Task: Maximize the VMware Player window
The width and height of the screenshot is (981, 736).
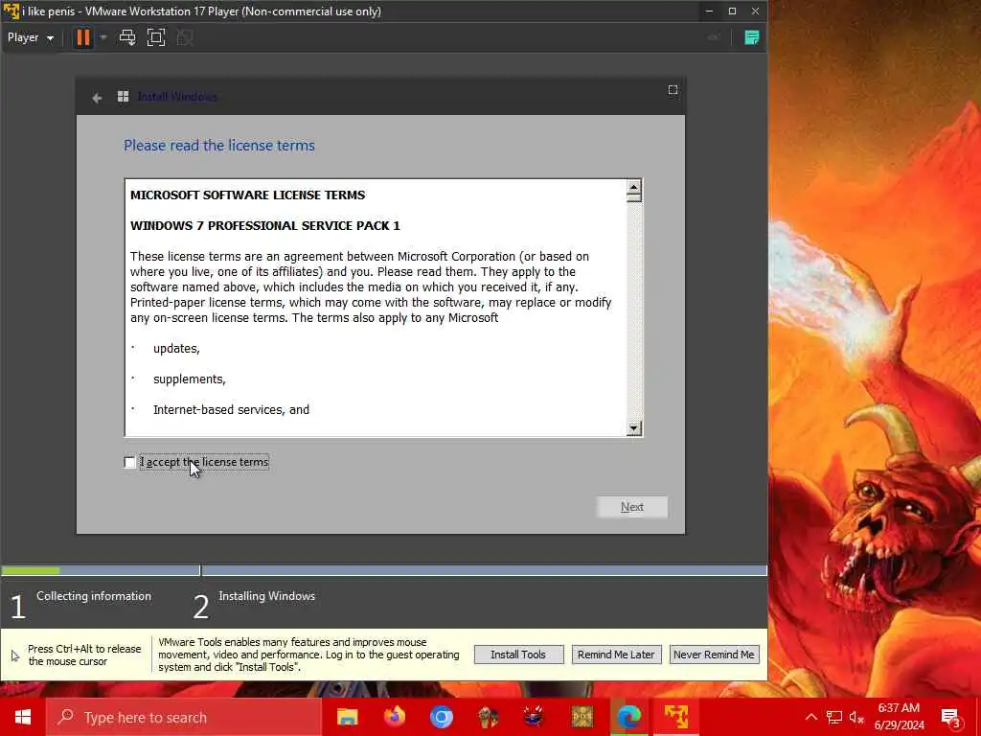Action: [732, 11]
